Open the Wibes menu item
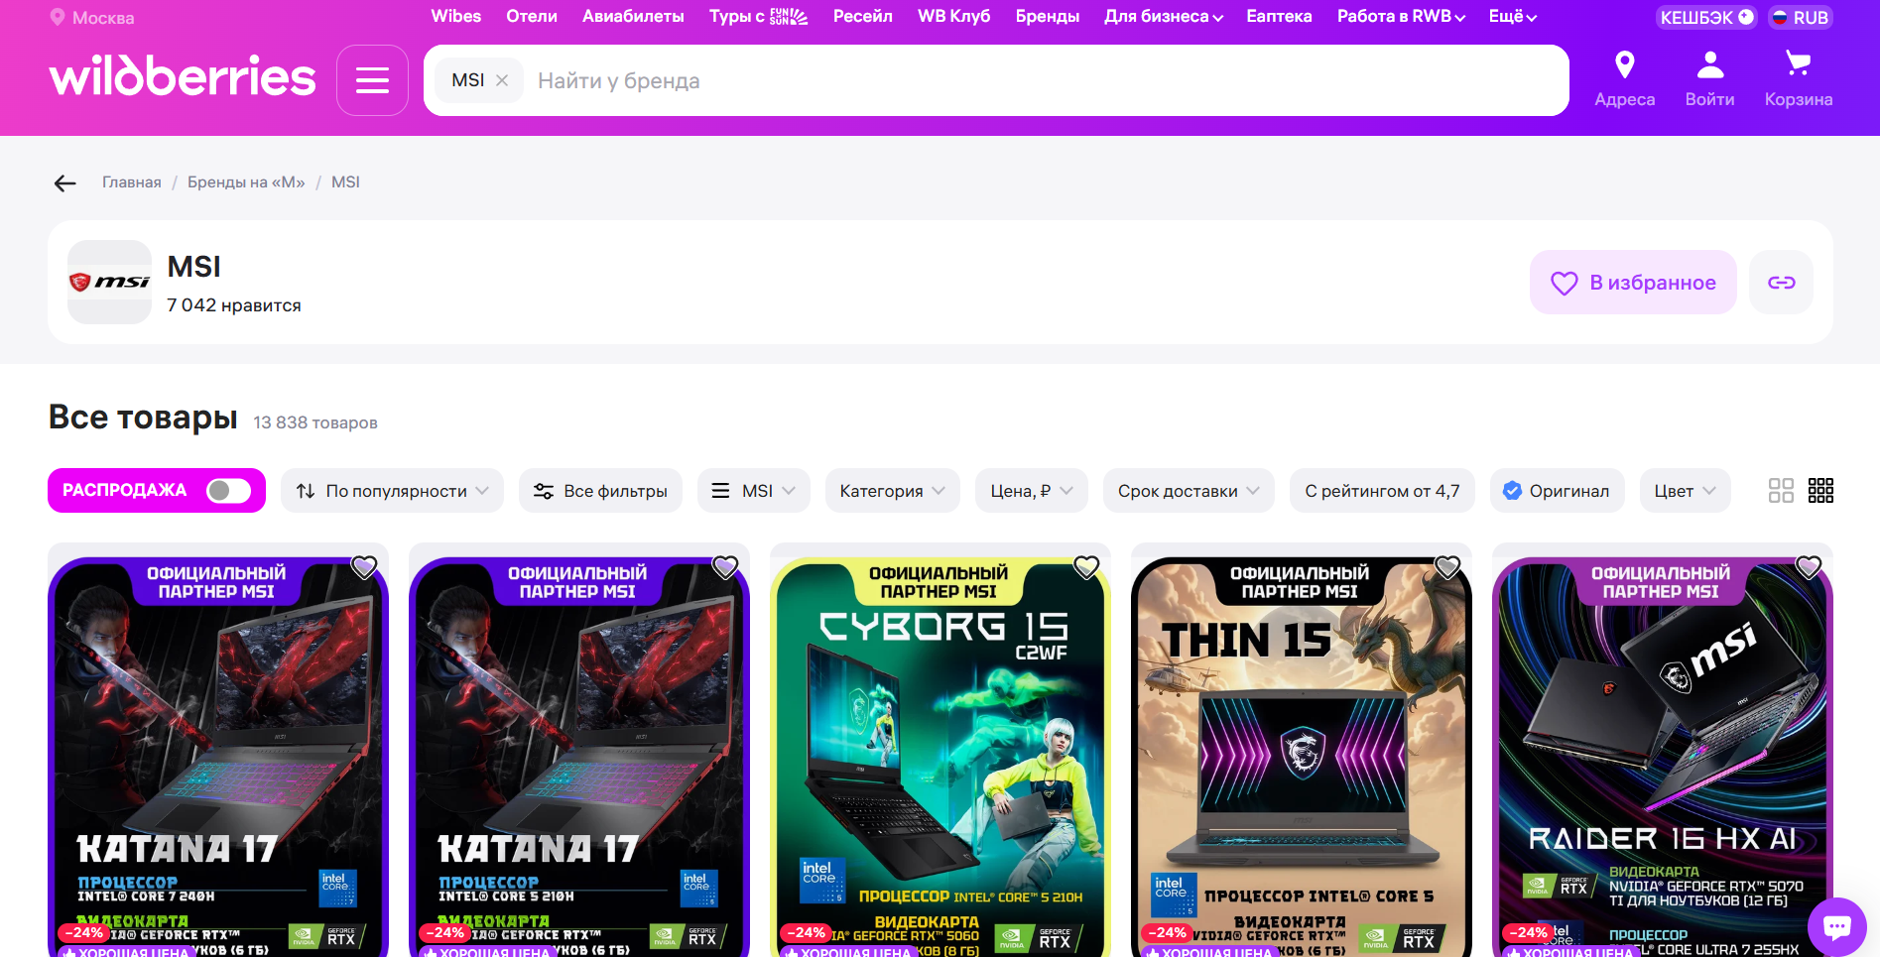The width and height of the screenshot is (1880, 957). pos(456,16)
